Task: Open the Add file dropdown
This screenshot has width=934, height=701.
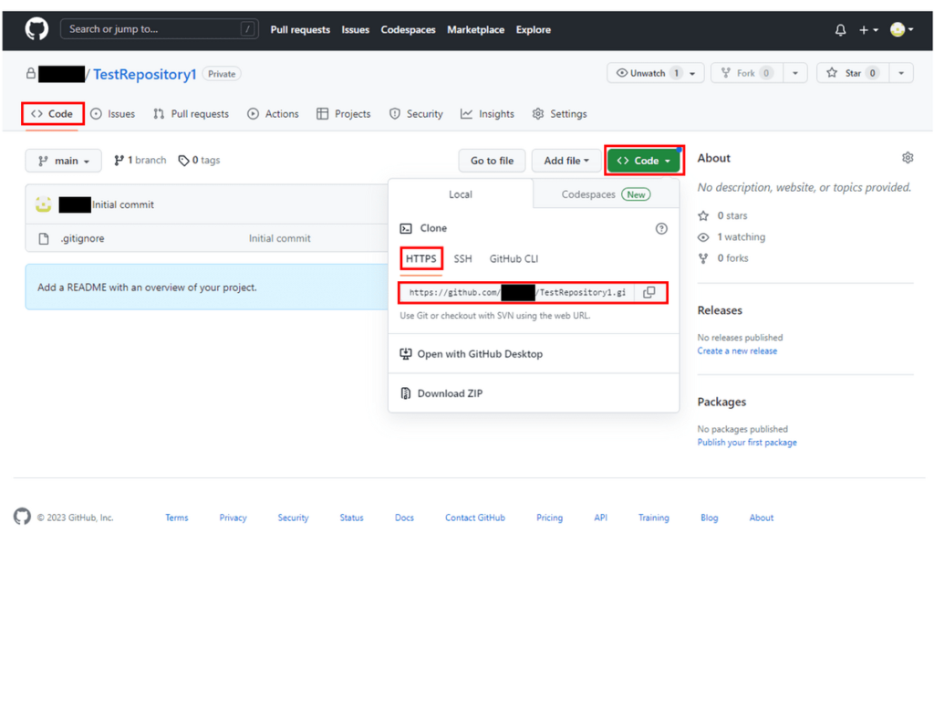Action: pos(566,161)
